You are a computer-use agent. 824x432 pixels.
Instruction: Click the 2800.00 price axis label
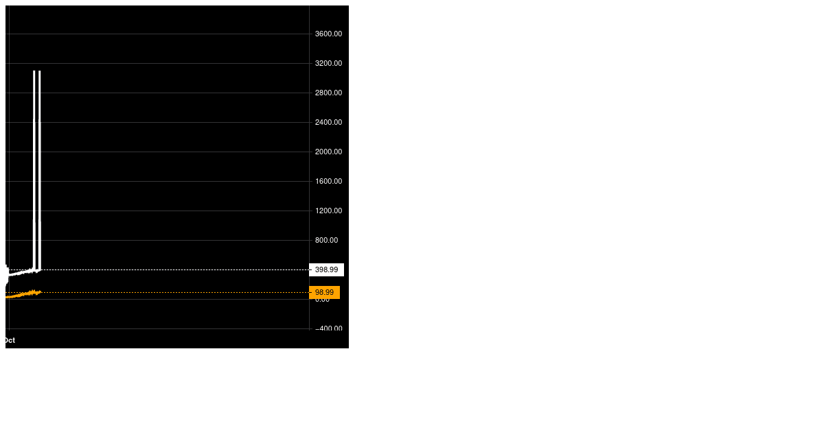pyautogui.click(x=328, y=93)
